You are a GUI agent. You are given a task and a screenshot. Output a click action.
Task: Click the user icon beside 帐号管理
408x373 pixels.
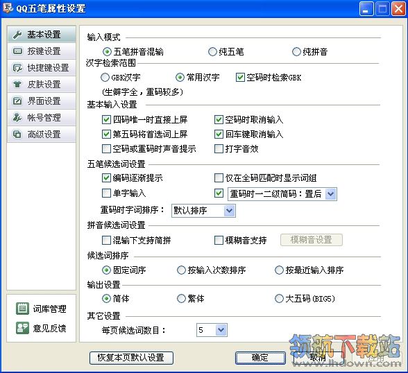17,117
